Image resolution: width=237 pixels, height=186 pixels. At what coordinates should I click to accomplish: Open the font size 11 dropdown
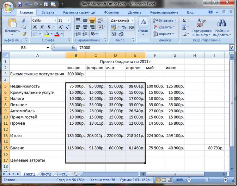click(69, 20)
